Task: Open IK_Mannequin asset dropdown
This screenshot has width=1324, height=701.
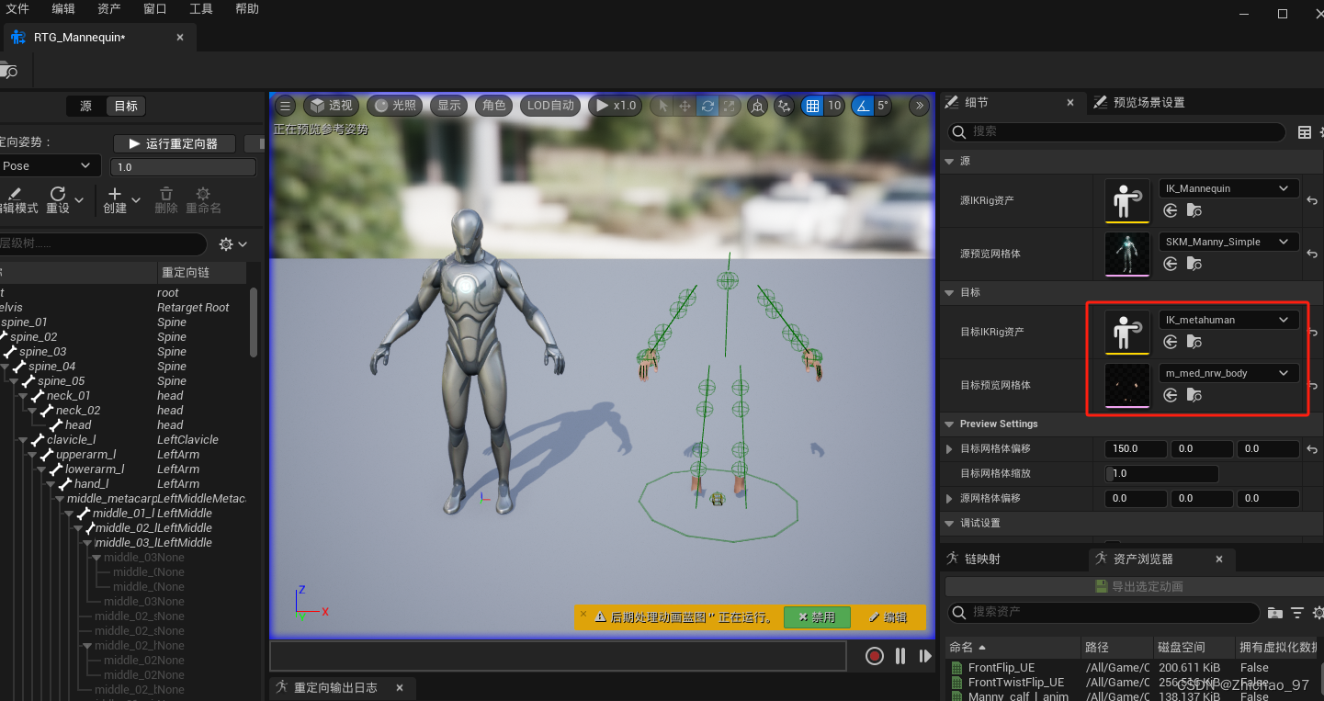Action: [1229, 188]
